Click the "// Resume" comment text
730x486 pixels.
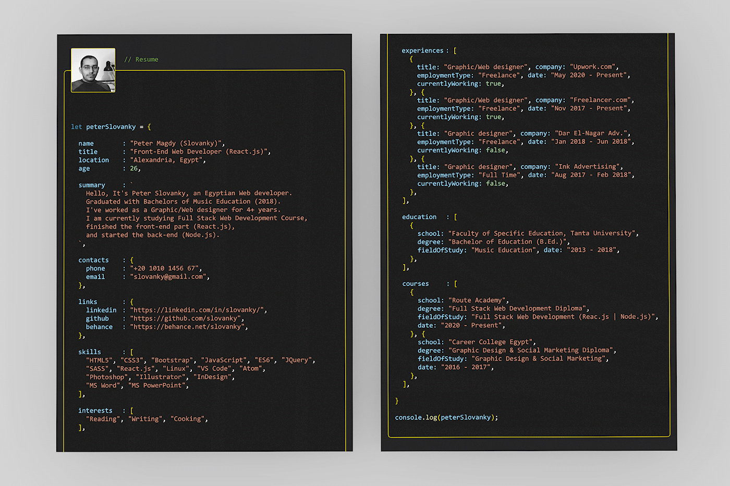click(141, 59)
